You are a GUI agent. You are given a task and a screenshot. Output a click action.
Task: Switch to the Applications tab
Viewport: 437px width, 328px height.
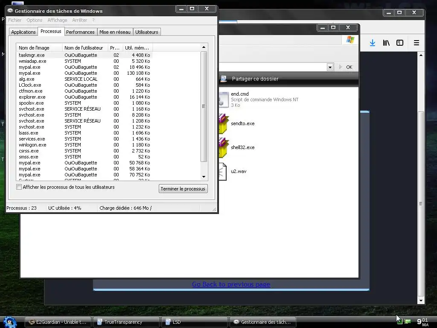point(23,32)
